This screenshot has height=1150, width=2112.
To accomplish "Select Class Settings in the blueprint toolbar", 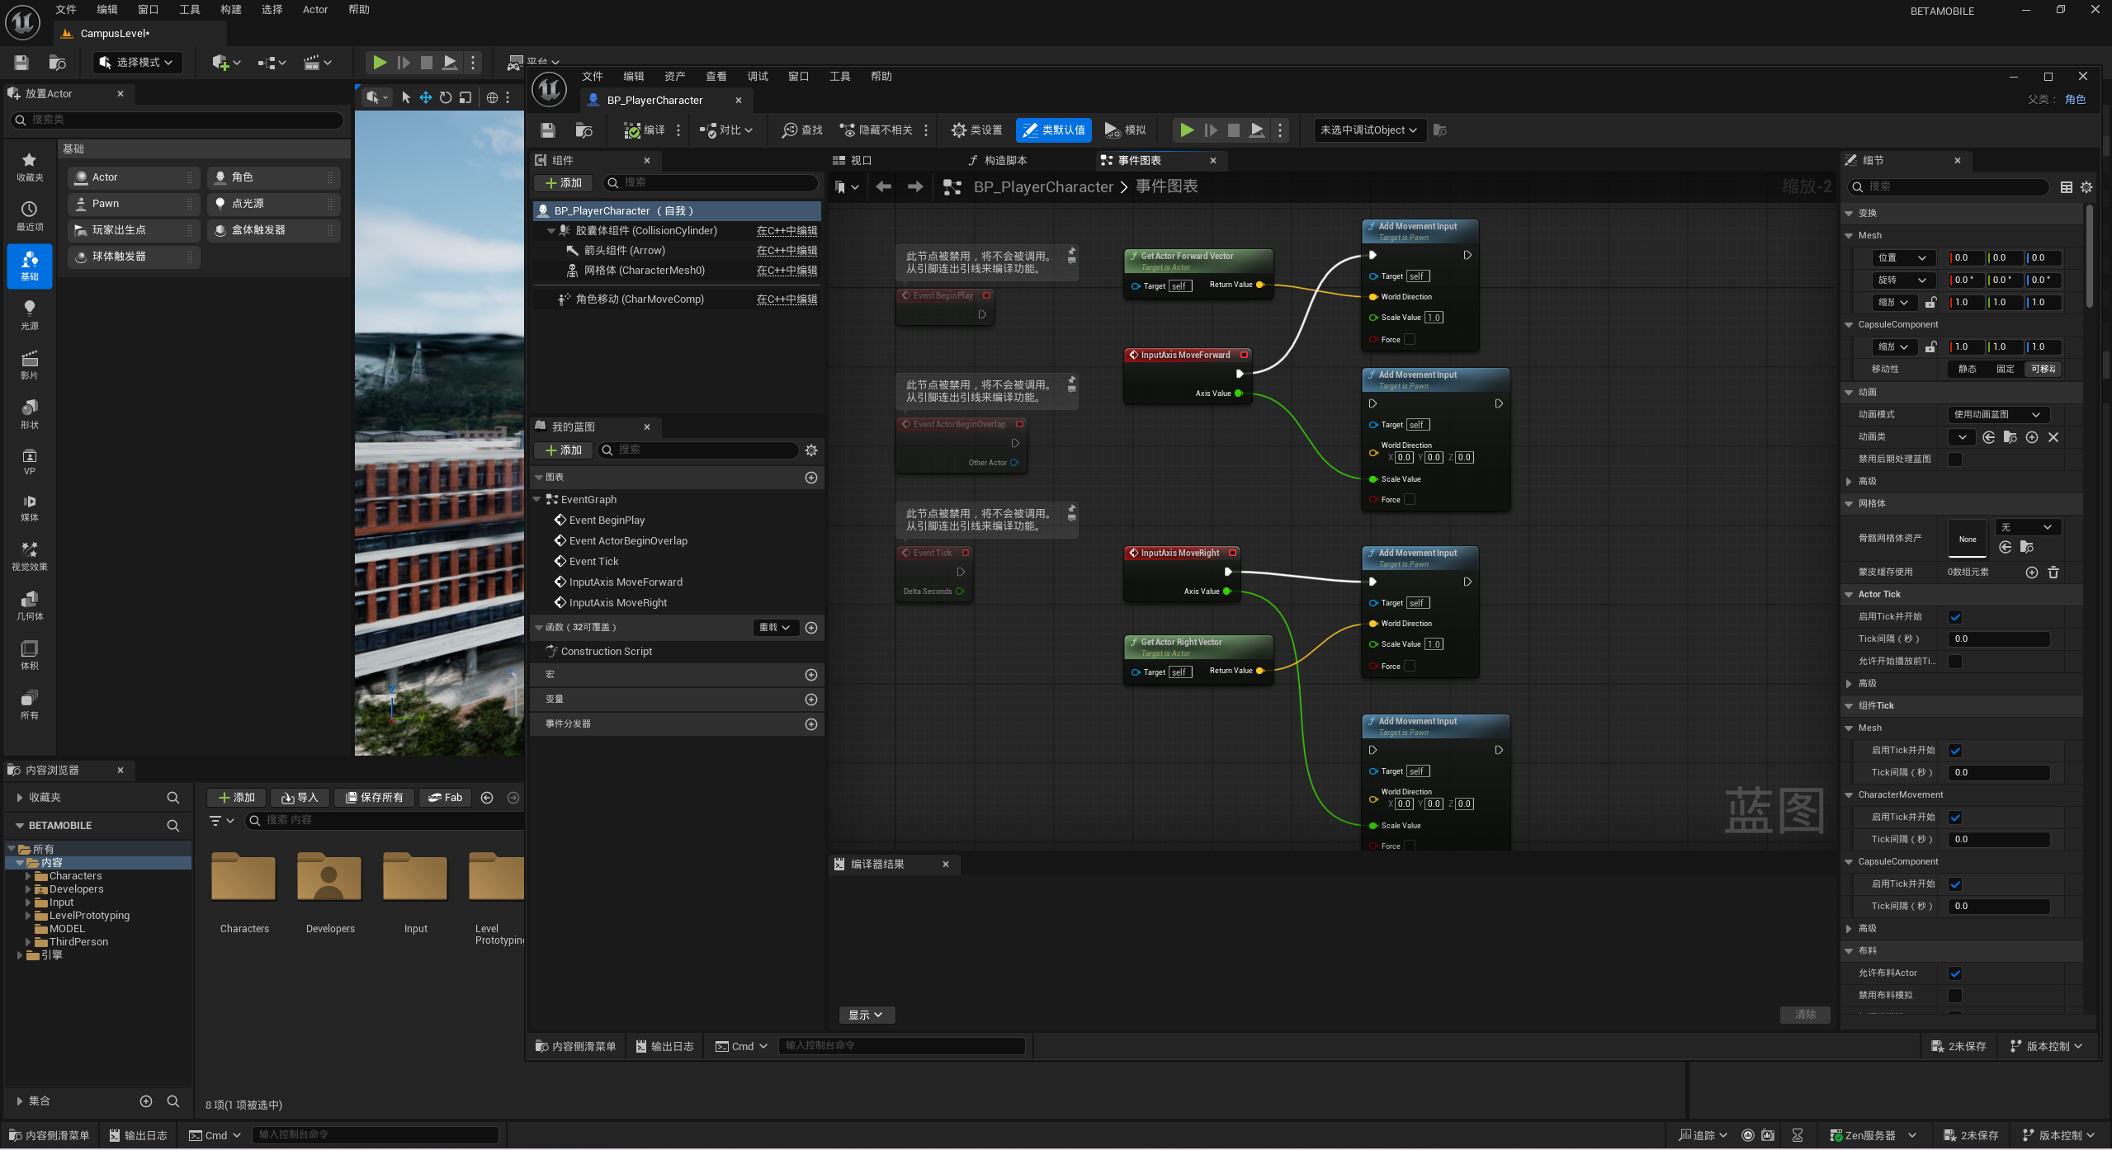I will (x=976, y=130).
